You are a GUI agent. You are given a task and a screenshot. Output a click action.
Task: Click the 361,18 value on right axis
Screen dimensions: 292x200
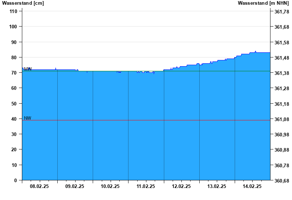click(282, 104)
